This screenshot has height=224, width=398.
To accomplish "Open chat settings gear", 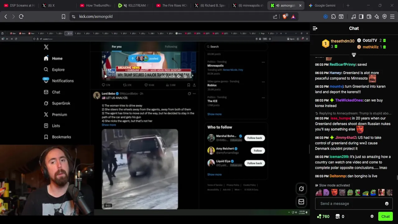I will tap(372, 217).
